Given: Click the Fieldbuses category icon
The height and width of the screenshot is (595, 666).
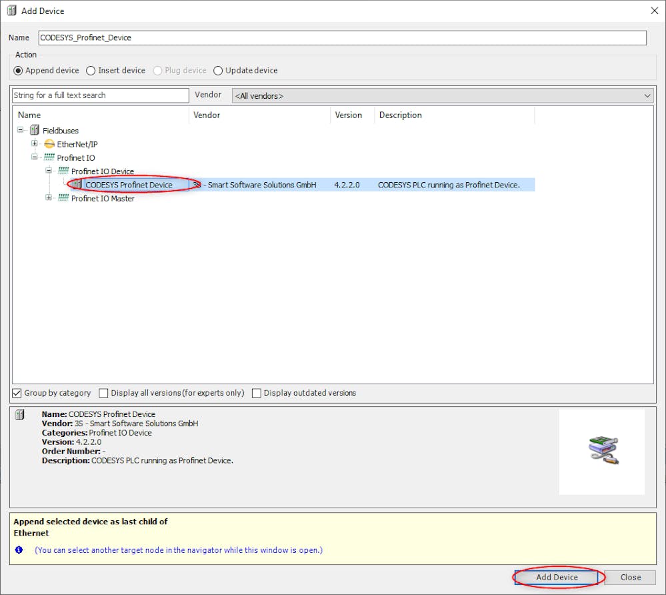Looking at the screenshot, I should (x=35, y=130).
